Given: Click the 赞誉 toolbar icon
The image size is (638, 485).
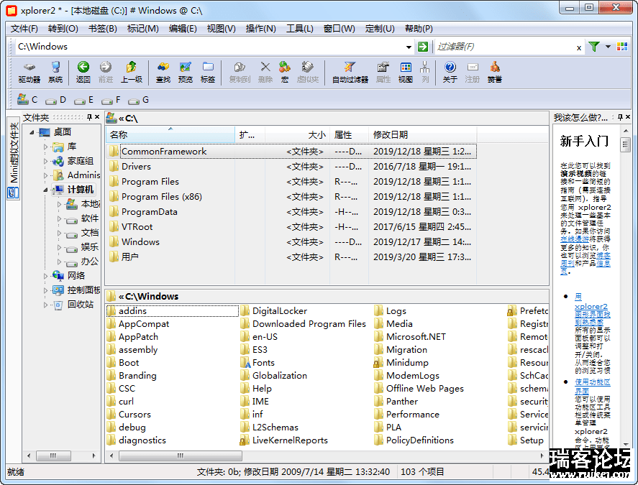Looking at the screenshot, I should 494,72.
